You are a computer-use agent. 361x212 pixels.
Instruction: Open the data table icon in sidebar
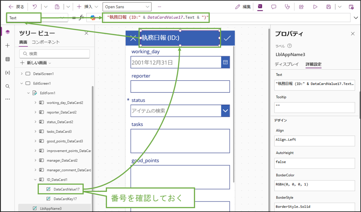tap(8, 59)
